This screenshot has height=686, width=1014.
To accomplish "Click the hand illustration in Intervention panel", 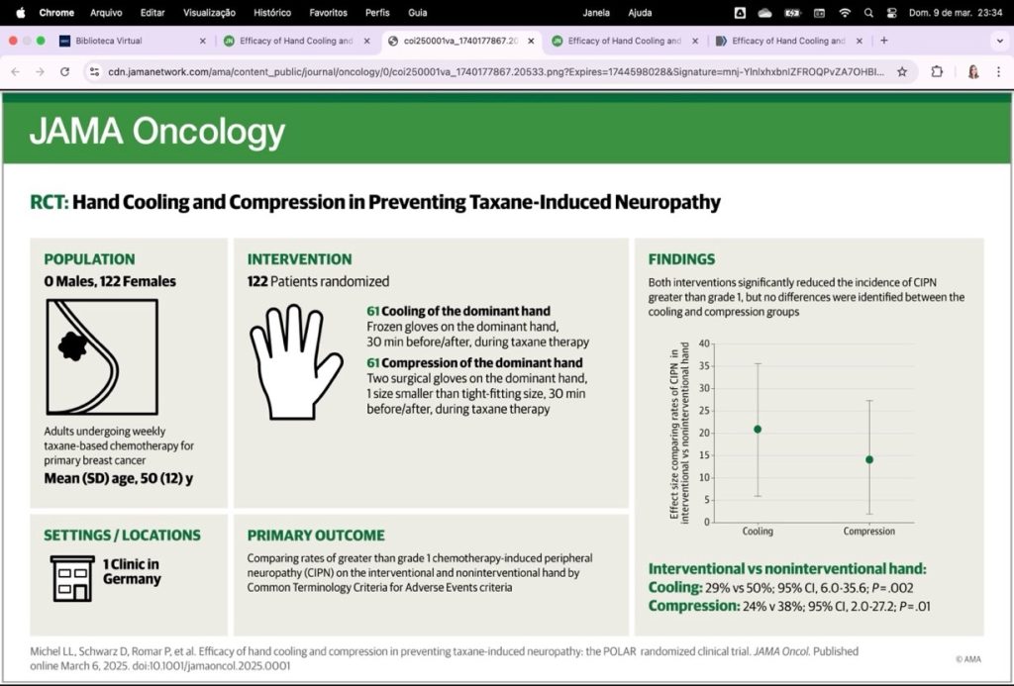I will (296, 362).
